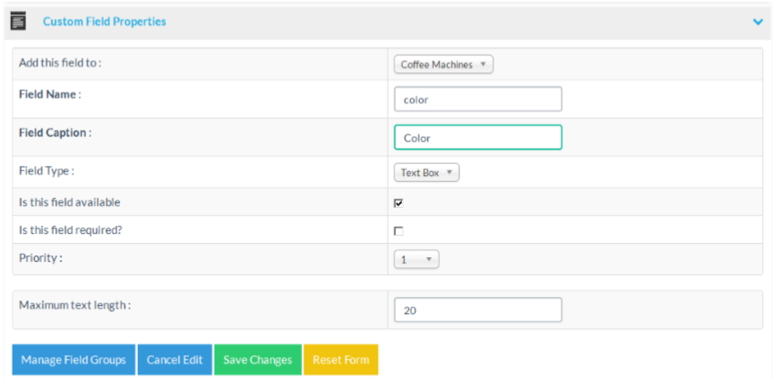This screenshot has width=776, height=385.
Task: Expand the Priority dropdown
Action: (416, 259)
